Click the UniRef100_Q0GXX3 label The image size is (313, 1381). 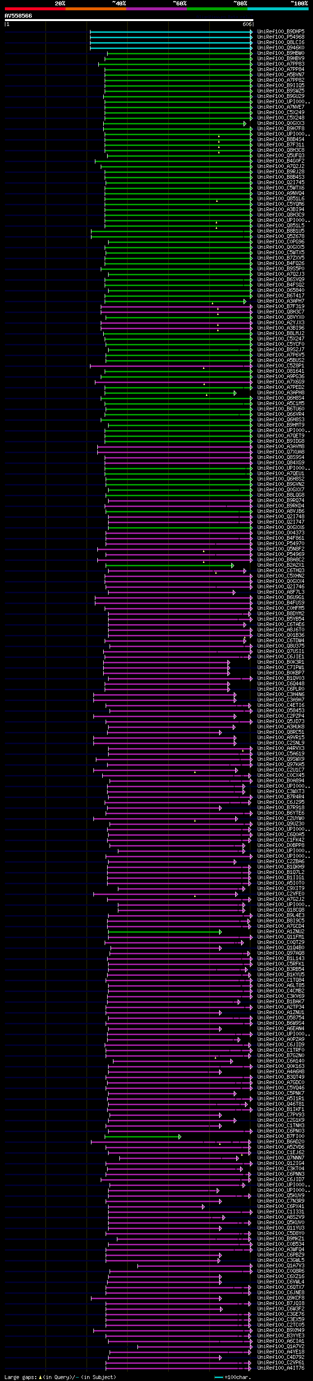pos(281,123)
